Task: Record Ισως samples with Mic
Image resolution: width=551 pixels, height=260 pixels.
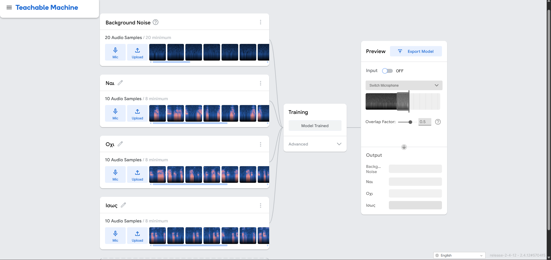Action: (x=115, y=236)
